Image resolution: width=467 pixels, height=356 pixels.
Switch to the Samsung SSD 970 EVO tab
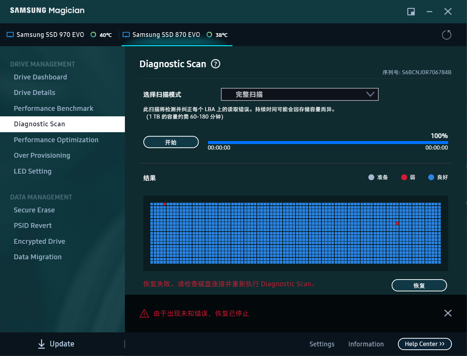point(59,35)
